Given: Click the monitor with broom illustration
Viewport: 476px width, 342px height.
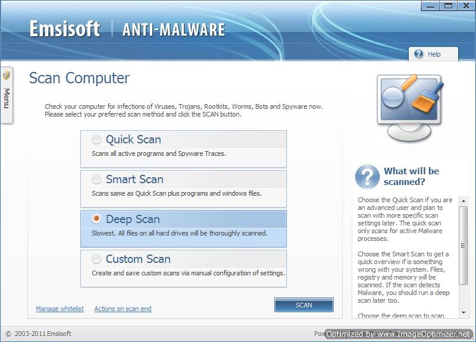Looking at the screenshot, I should coord(410,108).
